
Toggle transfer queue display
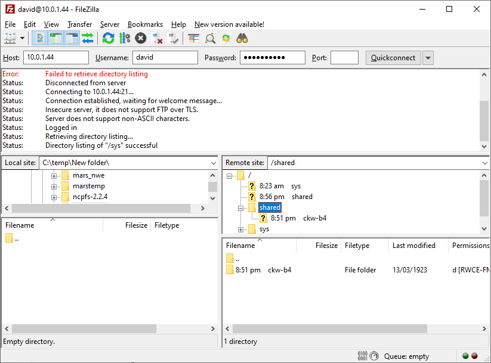(x=88, y=39)
